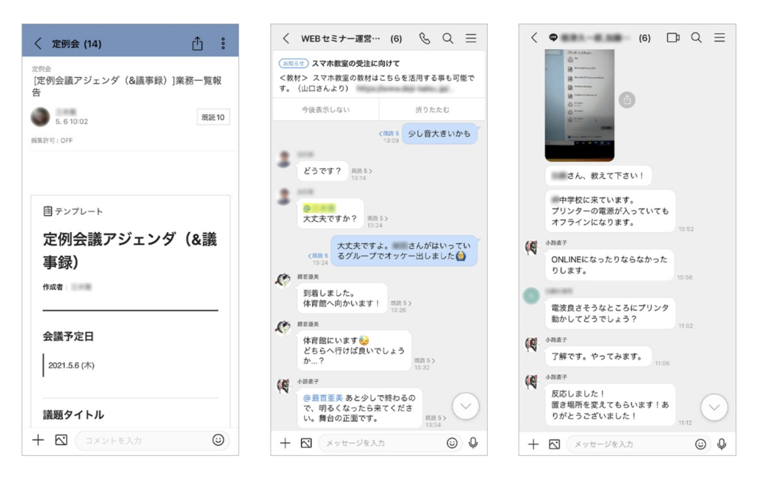Select 今後表示しない on the announcement
The height and width of the screenshot is (479, 759).
325,109
